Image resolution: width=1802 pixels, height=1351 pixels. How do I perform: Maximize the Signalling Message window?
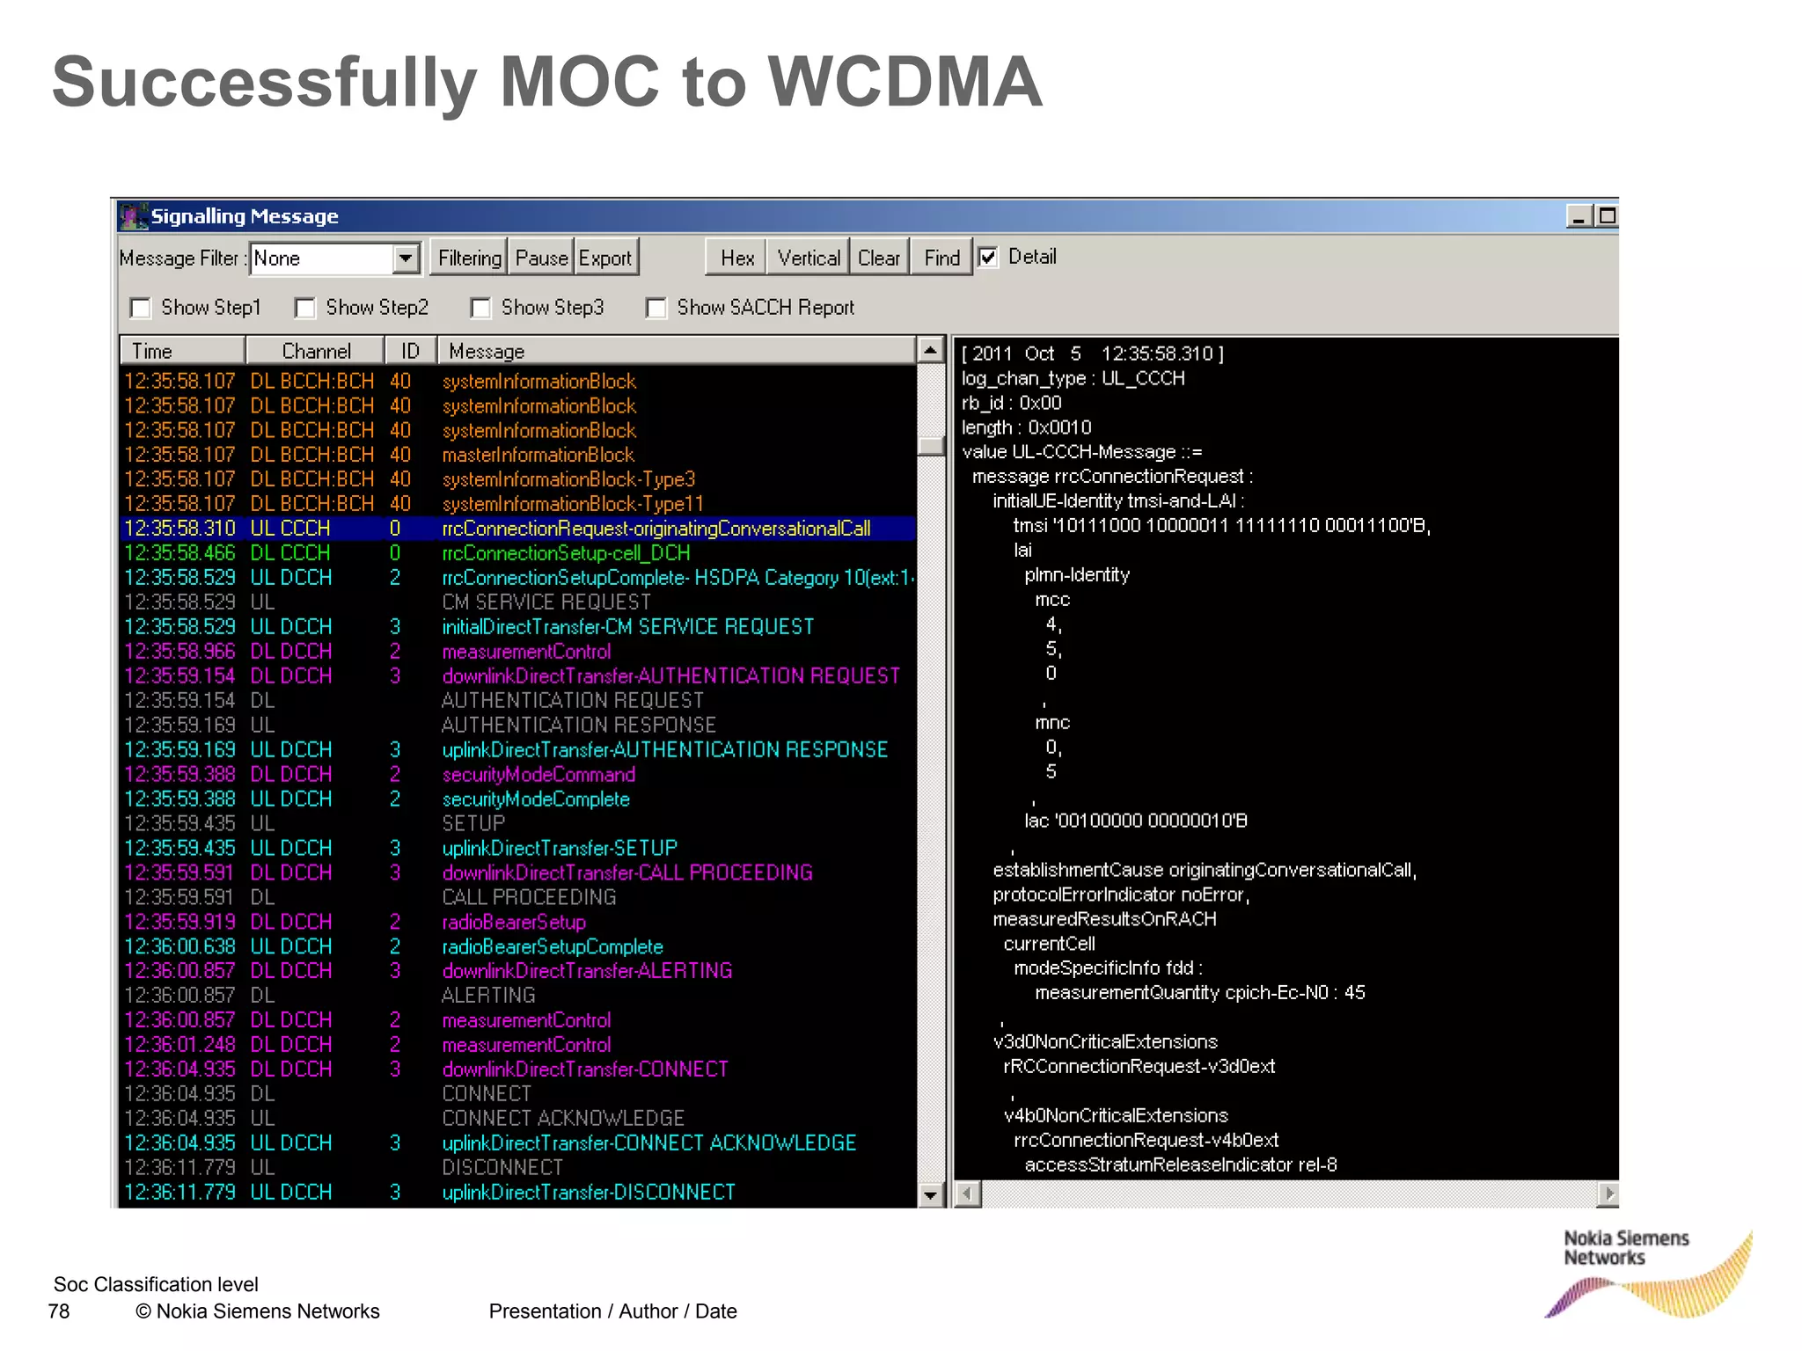coord(1607,216)
